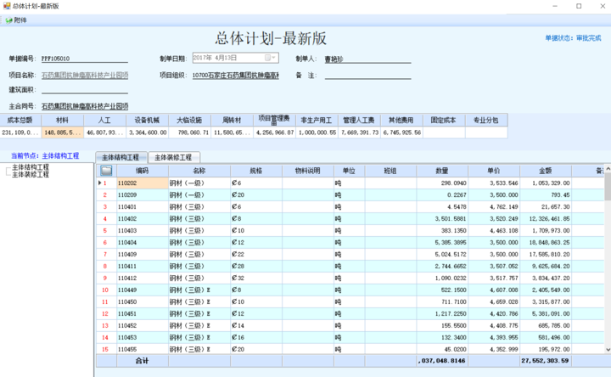
Task: Select 主体结构工程 in the tree
Action: 31,167
